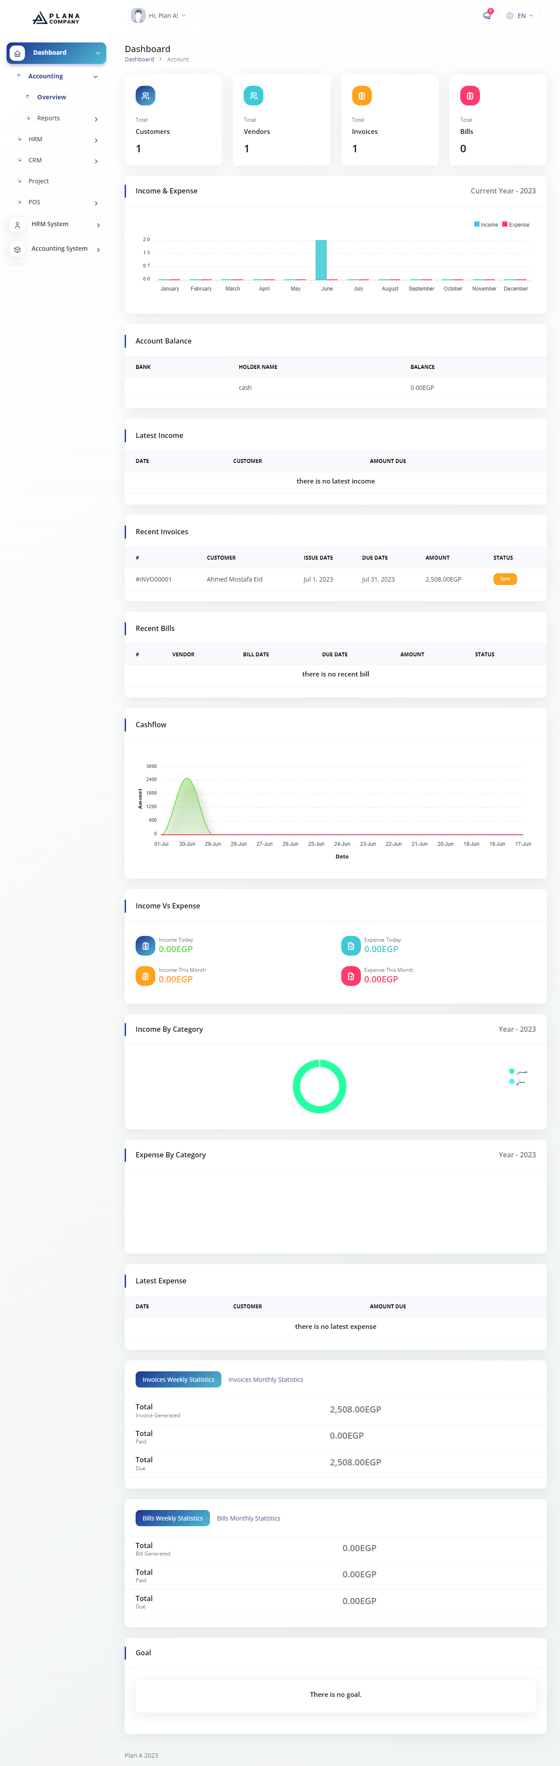The width and height of the screenshot is (560, 1766).
Task: Open invoice #INVO00001 link
Action: tap(154, 579)
